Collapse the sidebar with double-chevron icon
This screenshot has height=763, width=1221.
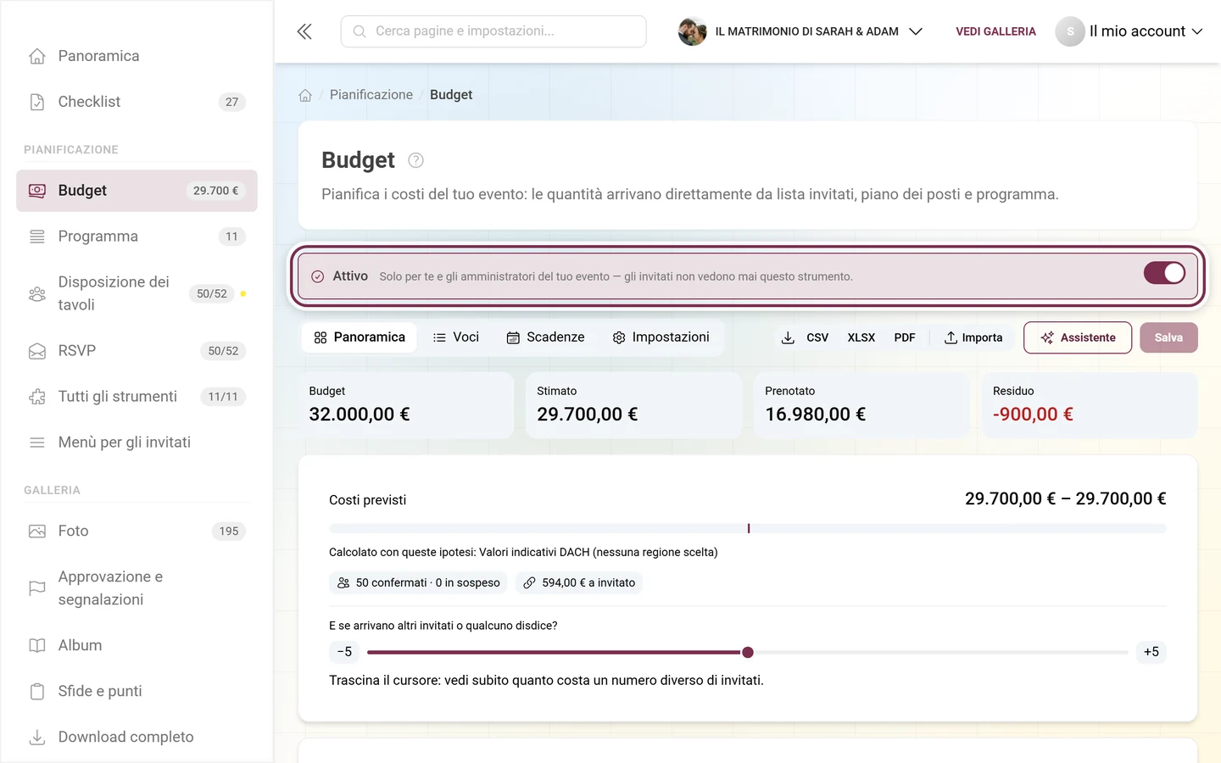point(304,31)
